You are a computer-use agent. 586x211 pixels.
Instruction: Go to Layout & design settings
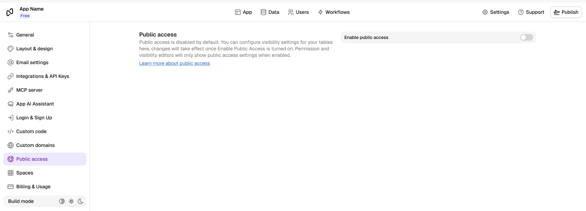click(45, 49)
